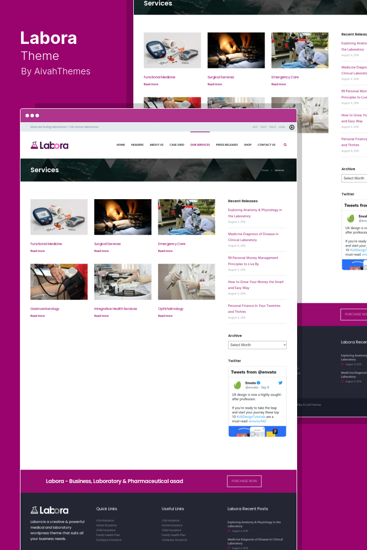Open footer post Medicine Diagnosis of Disease

(255, 541)
